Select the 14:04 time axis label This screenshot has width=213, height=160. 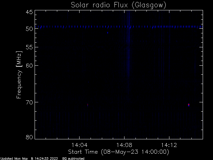79,145
